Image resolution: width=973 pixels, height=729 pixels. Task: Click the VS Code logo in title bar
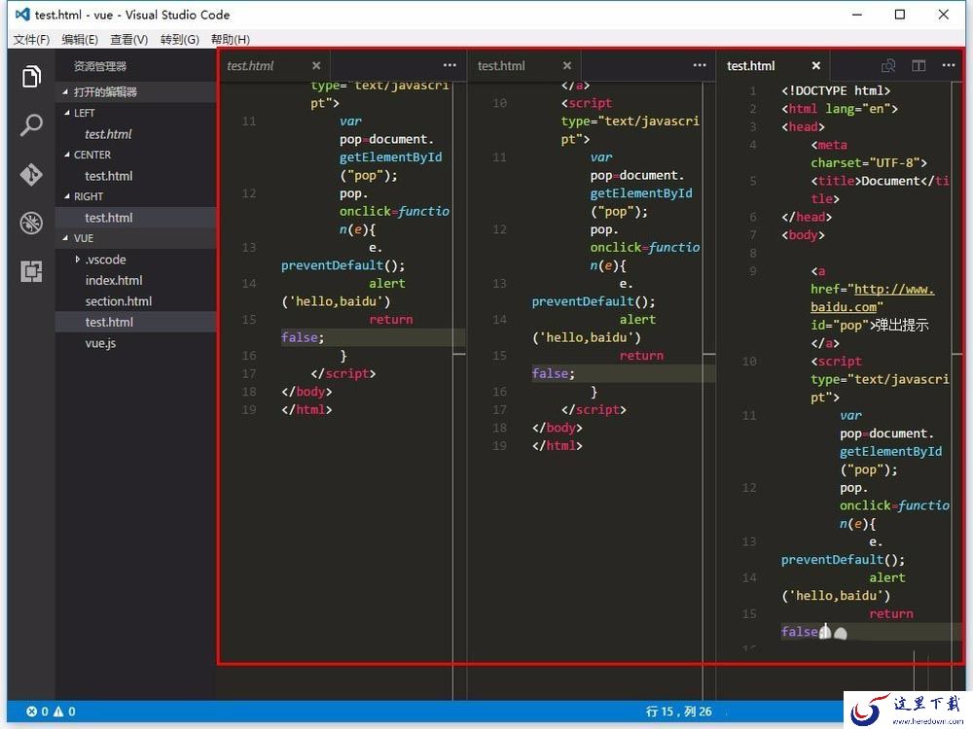(22, 15)
